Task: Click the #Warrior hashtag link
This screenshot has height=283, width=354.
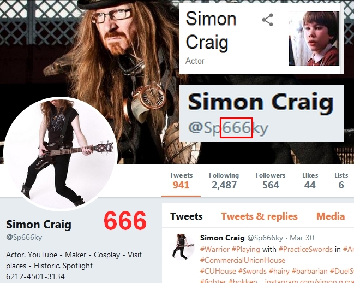Action: [214, 249]
